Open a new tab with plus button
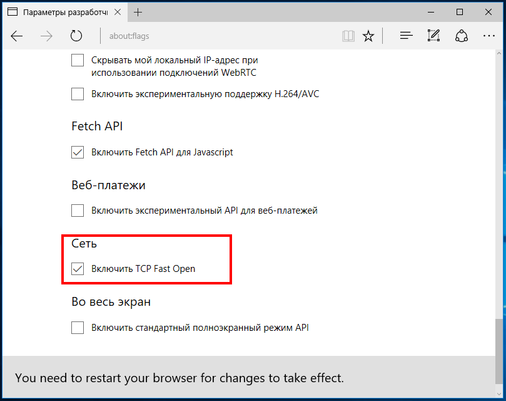The width and height of the screenshot is (506, 401). 138,13
